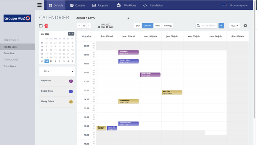Click Amy Vian's purple count badge
Screen dimensions: 257x145
71,81
